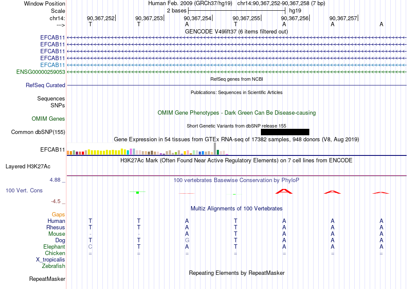Viewport: 407px width, 289px height.
Task: Click the EFCAB11 label beside the GTEx chart
Action: coord(52,149)
